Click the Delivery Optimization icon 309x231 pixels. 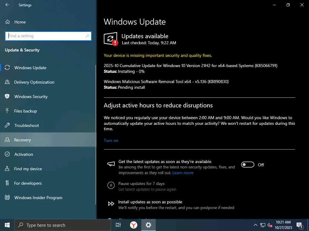(x=7, y=82)
